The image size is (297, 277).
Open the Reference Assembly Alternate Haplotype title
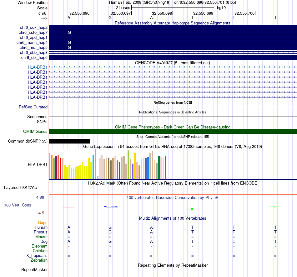[x=172, y=23]
